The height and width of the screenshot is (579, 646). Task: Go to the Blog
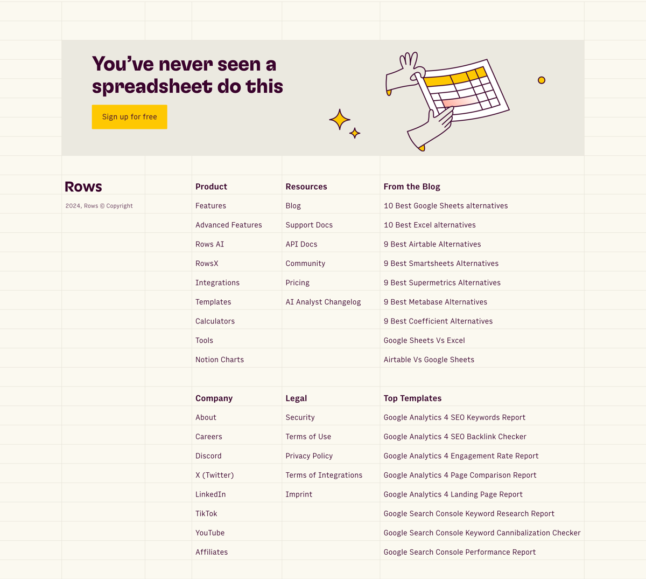[293, 205]
